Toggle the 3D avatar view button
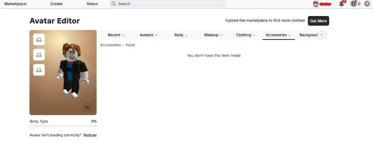 tap(87, 107)
